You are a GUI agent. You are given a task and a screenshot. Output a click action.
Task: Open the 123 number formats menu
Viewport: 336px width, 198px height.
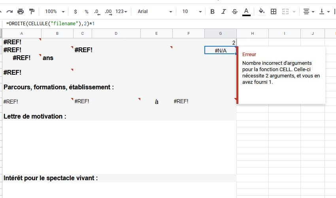point(121,11)
